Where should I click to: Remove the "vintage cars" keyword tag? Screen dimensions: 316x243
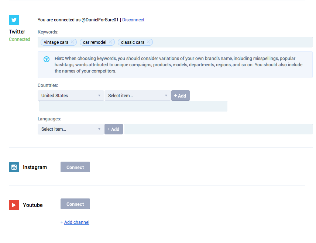click(x=72, y=42)
